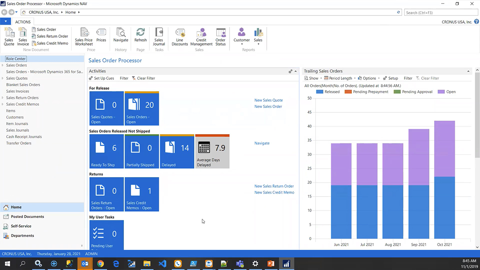Open Google Chrome from the taskbar

pos(101,263)
